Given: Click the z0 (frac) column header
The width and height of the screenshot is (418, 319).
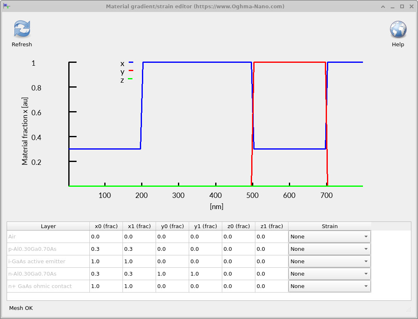Looking at the screenshot, I should click(x=238, y=226).
